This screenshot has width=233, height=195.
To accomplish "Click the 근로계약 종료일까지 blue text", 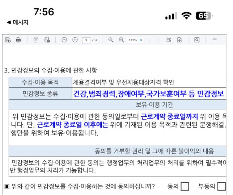I will [169, 116].
